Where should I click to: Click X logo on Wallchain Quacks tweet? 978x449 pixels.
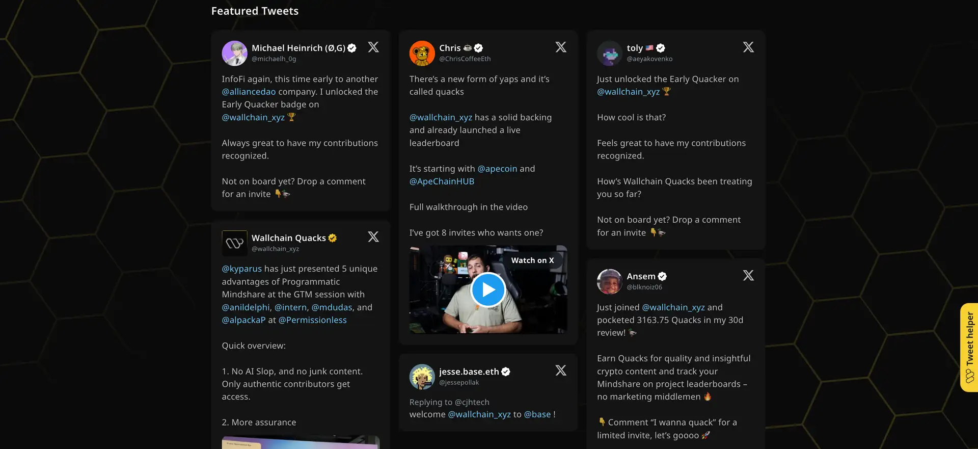[373, 237]
